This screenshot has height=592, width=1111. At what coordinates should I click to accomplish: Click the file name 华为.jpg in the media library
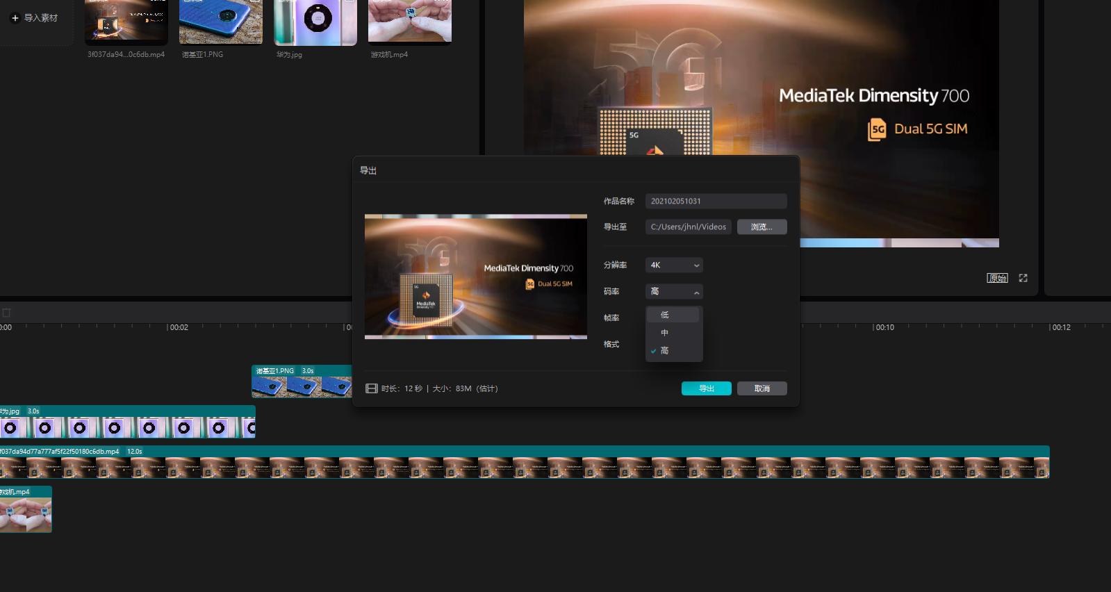[289, 55]
